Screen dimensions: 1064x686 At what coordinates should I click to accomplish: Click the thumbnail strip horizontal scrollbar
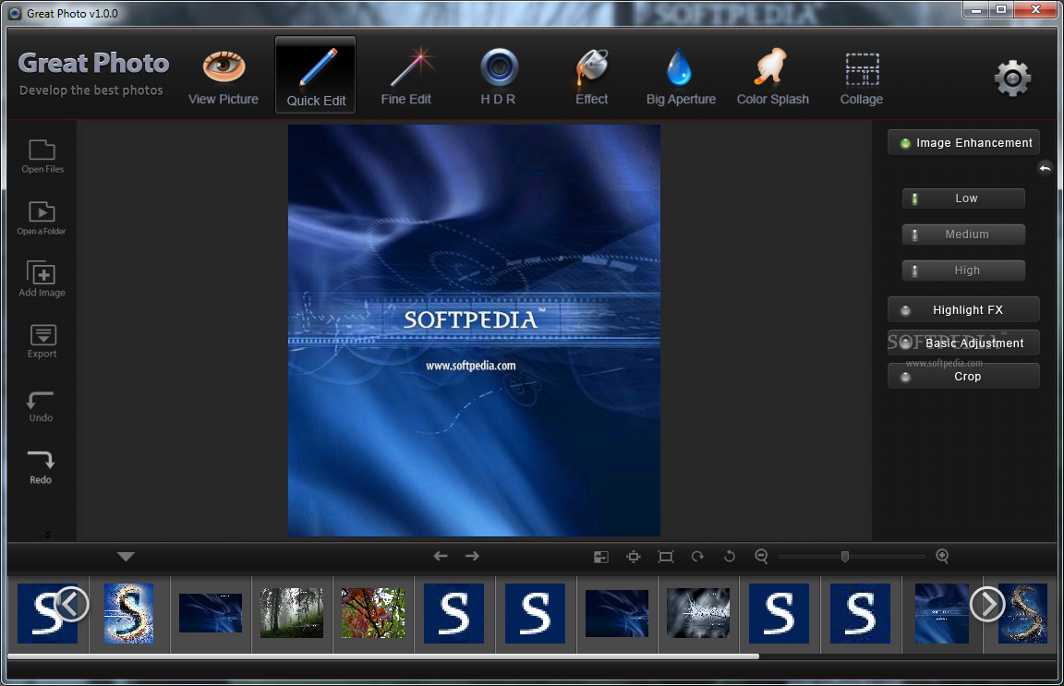click(383, 656)
